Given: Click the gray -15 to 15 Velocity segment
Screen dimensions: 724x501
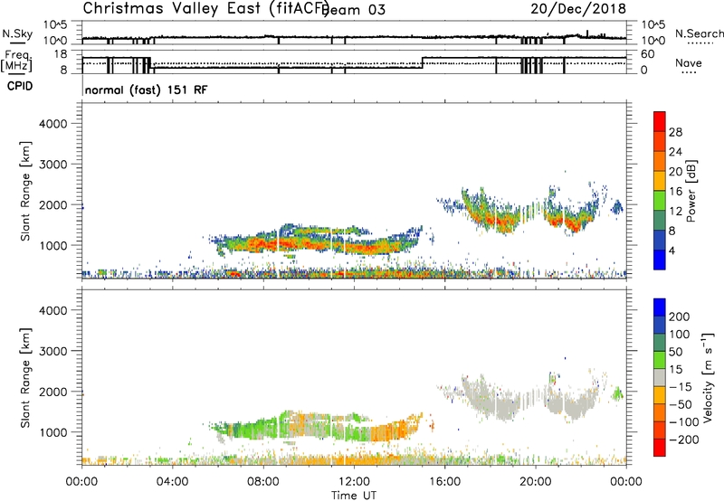Looking at the screenshot, I should [x=660, y=377].
